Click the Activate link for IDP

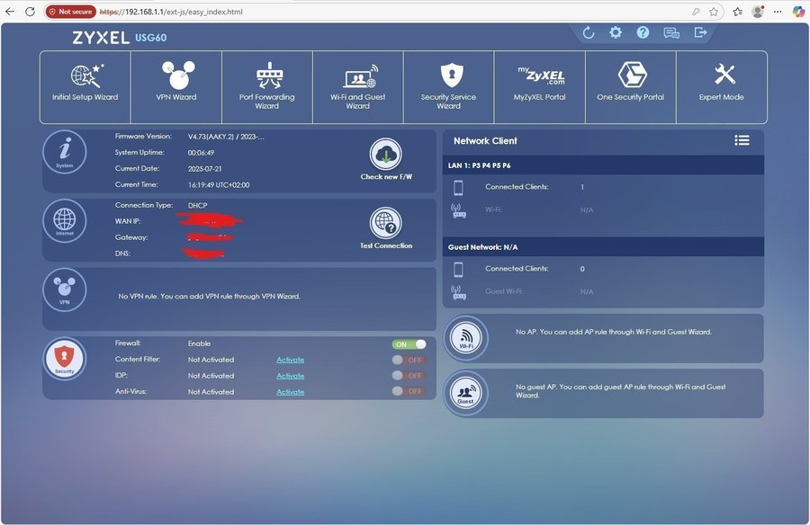click(290, 376)
